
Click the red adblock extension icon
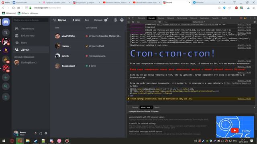237,8
